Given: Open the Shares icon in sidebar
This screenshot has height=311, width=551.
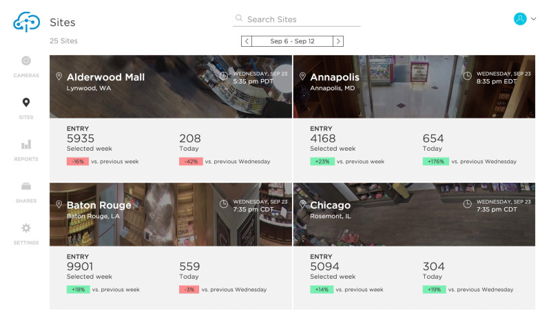Looking at the screenshot, I should (26, 186).
